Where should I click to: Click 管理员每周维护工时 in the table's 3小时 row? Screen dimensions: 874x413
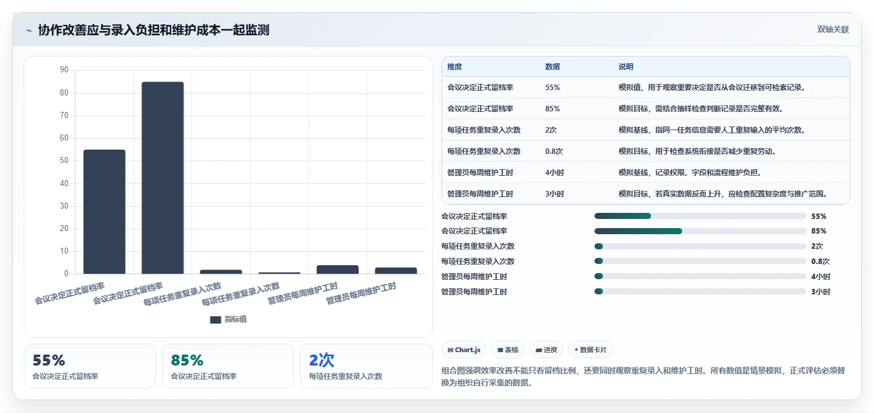point(480,194)
